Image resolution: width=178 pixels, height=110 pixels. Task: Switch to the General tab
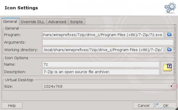click(10, 22)
